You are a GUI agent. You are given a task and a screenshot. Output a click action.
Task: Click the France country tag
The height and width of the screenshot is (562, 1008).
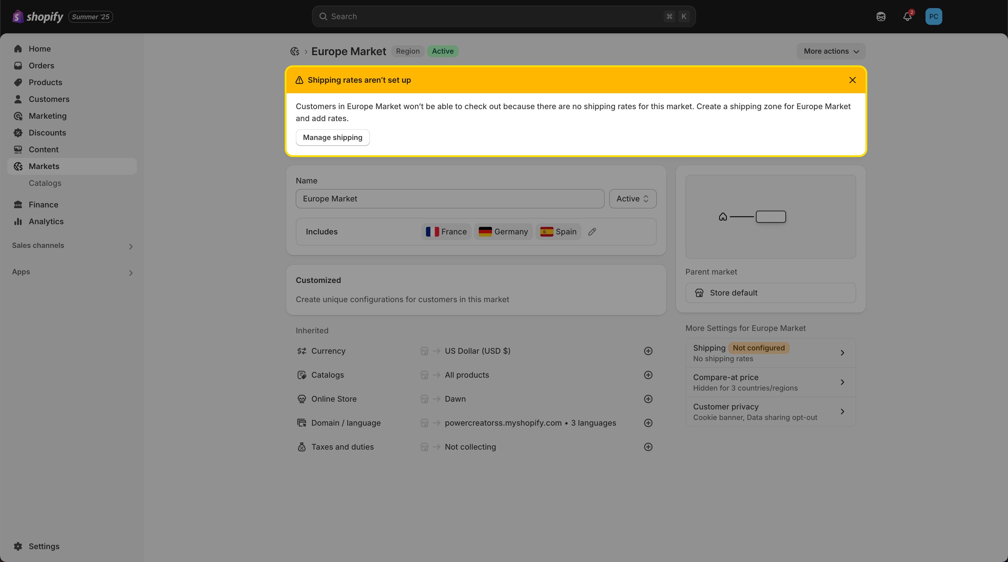(x=446, y=232)
